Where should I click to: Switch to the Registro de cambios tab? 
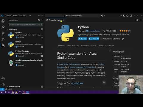coord(88,46)
